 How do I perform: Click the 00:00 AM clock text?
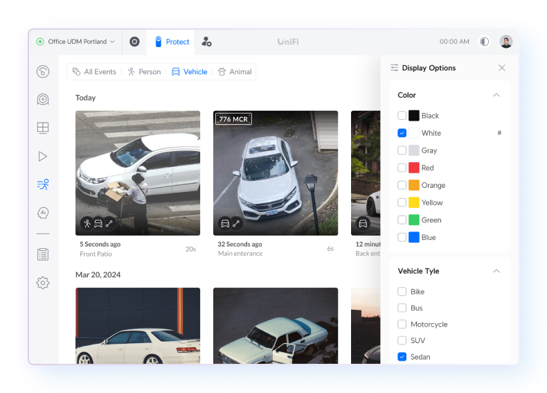pyautogui.click(x=454, y=42)
